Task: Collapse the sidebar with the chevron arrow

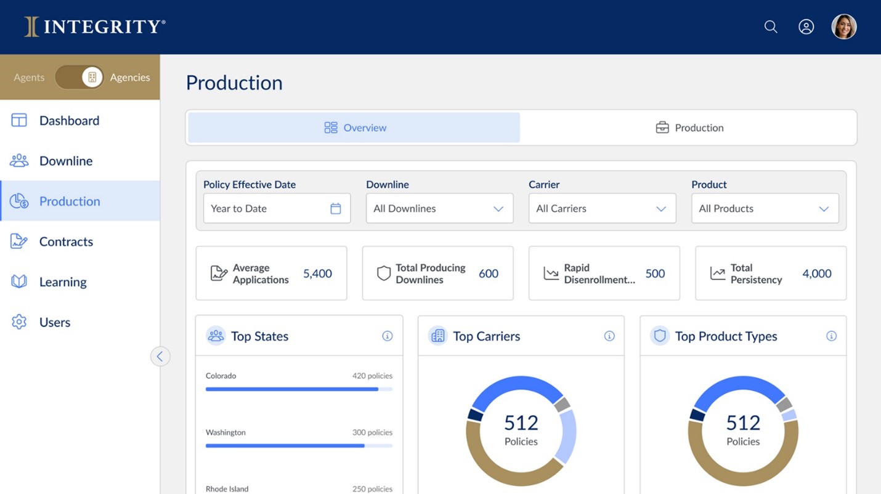Action: coord(160,356)
